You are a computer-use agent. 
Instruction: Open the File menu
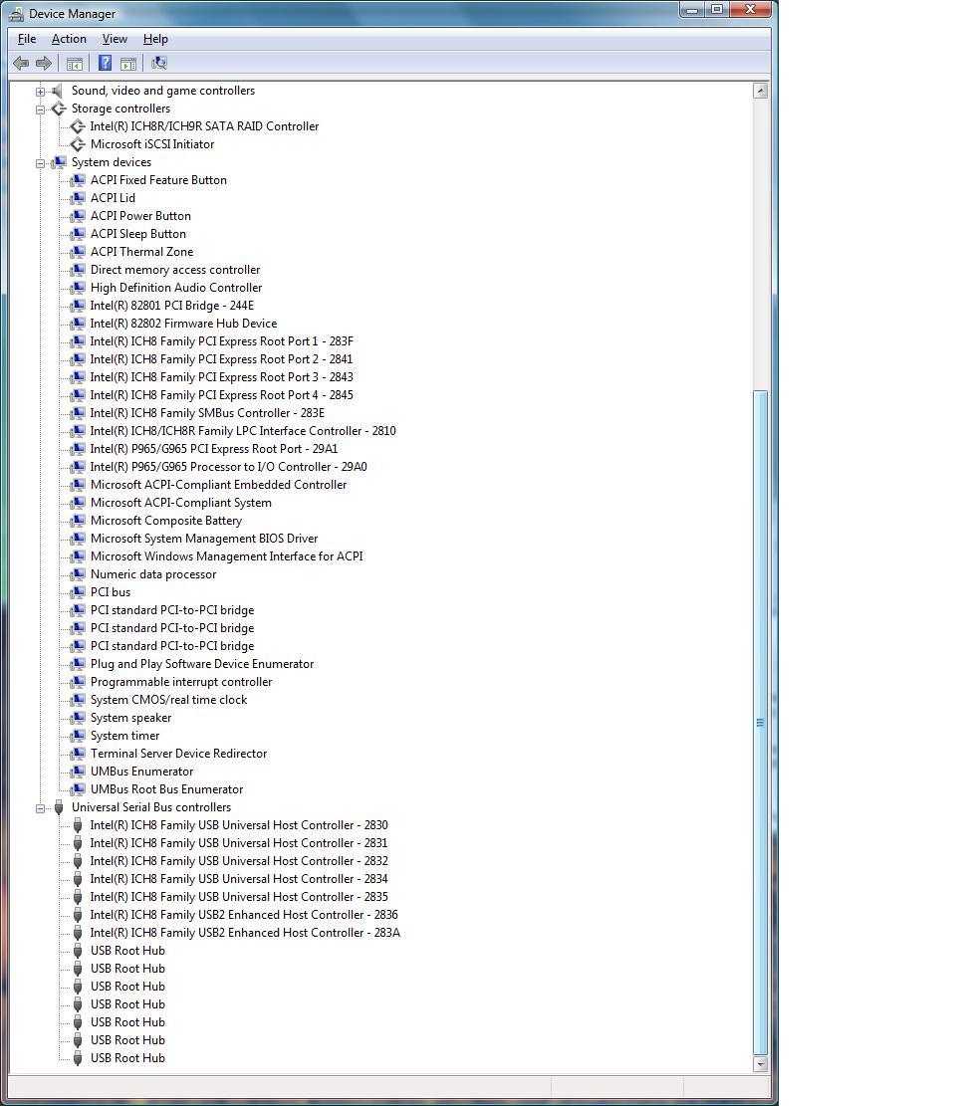point(27,39)
